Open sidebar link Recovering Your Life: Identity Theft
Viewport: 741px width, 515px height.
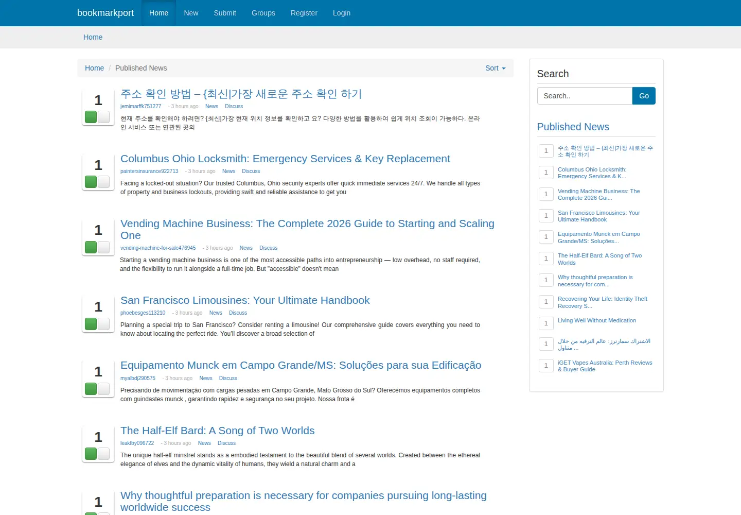click(x=603, y=302)
